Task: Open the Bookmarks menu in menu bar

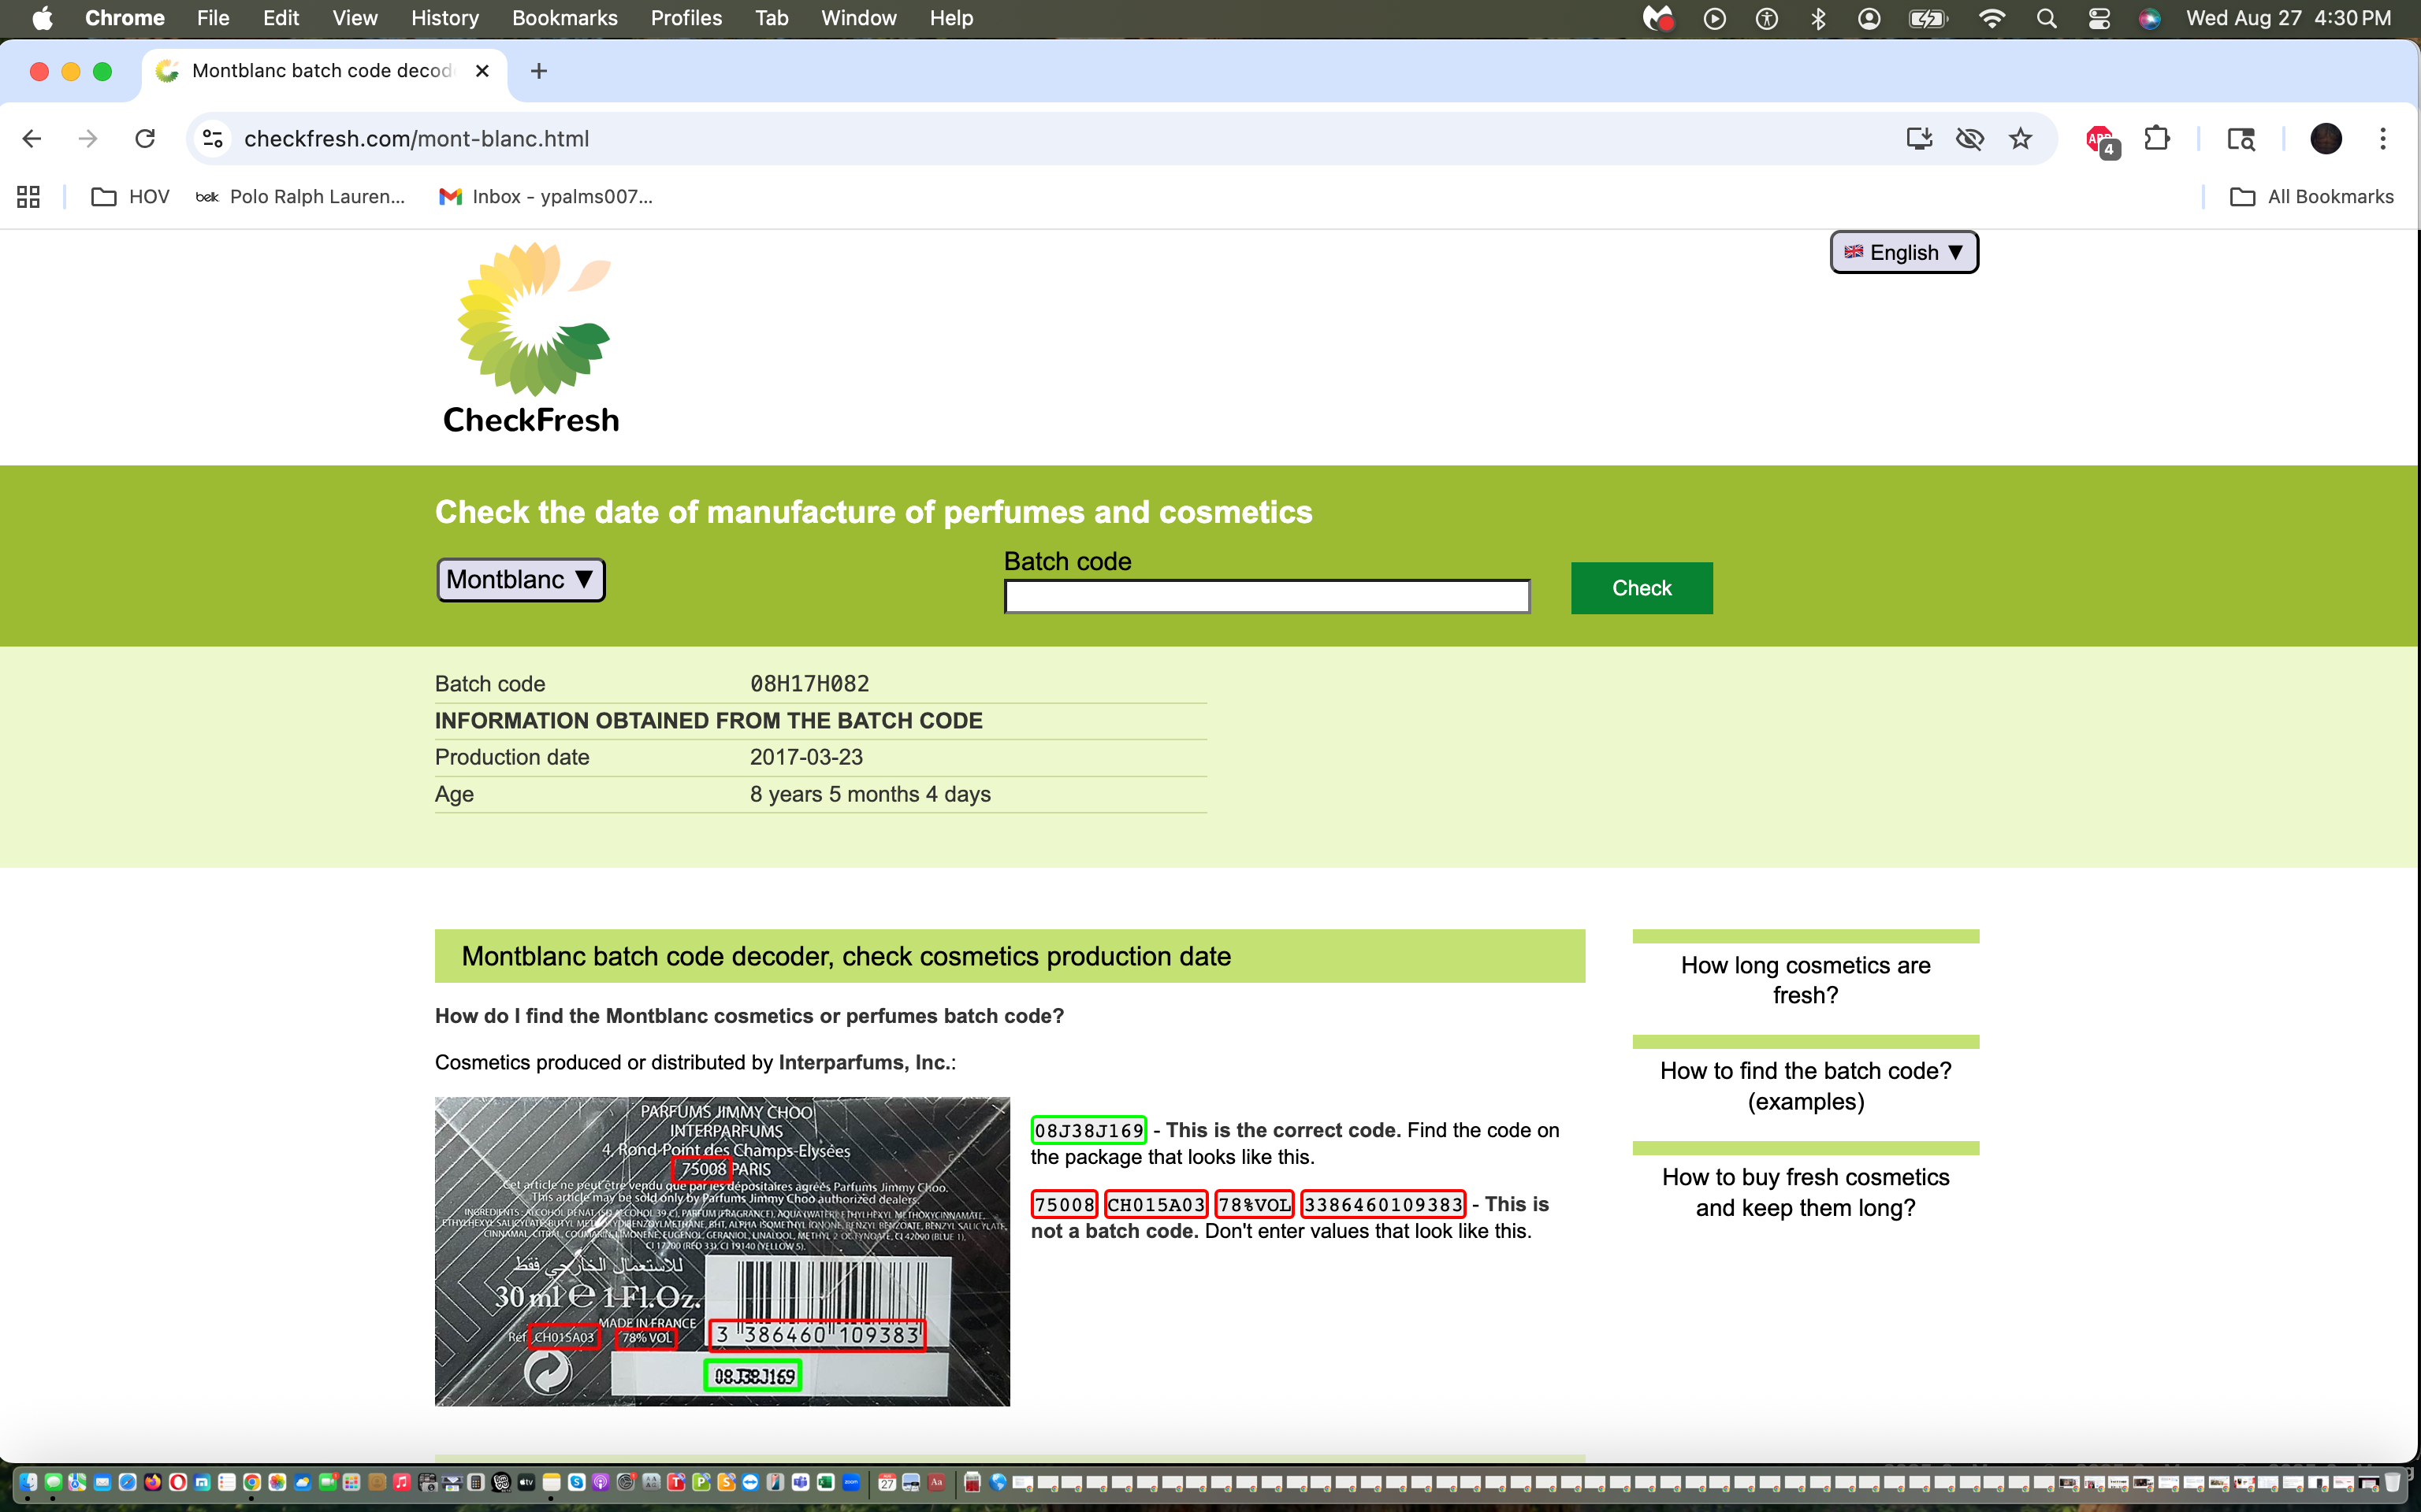Action: point(564,18)
